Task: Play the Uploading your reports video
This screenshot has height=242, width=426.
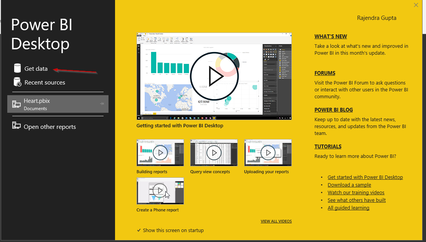Action: click(x=268, y=153)
